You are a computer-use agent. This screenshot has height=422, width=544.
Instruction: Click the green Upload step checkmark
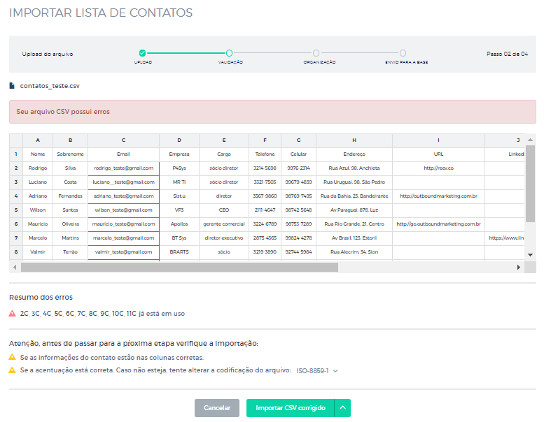pyautogui.click(x=142, y=53)
